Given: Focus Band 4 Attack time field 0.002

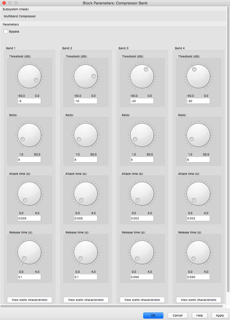Looking at the screenshot, I should coord(198,218).
